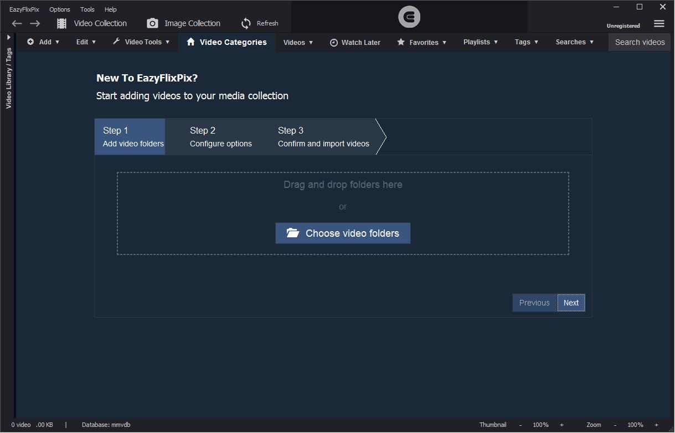Viewport: 675px width, 433px height.
Task: Open the Favorites dropdown
Action: (422, 42)
